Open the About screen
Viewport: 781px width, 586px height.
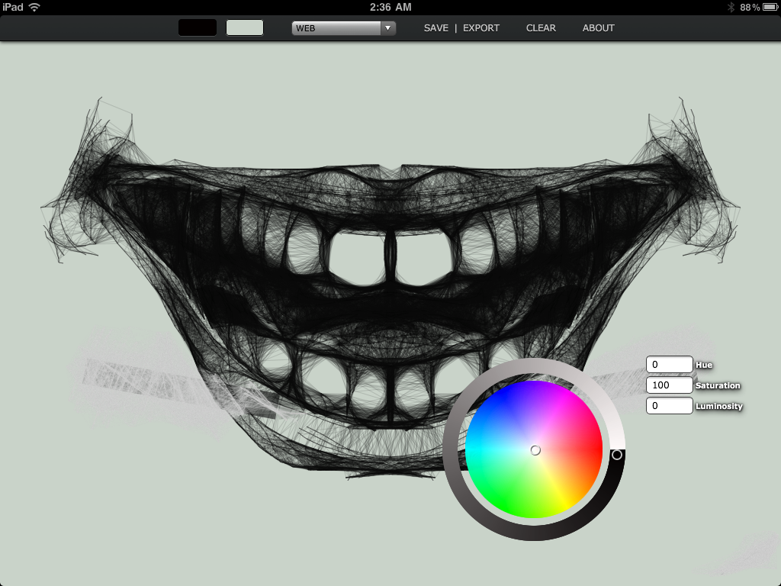click(x=598, y=27)
